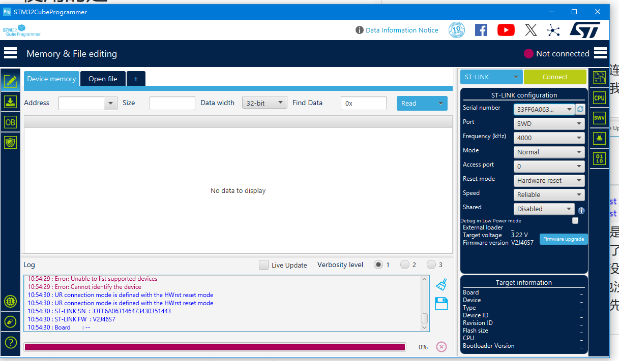Click the green Connect button
The image size is (619, 361).
555,77
